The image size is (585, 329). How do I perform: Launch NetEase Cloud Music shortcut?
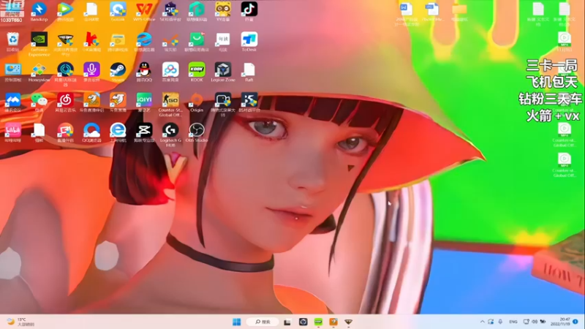coord(65,102)
